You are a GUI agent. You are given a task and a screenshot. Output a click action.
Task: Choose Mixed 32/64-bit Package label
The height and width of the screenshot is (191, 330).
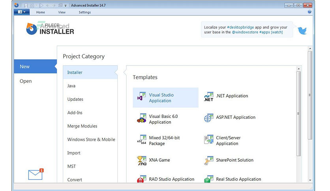point(164,141)
